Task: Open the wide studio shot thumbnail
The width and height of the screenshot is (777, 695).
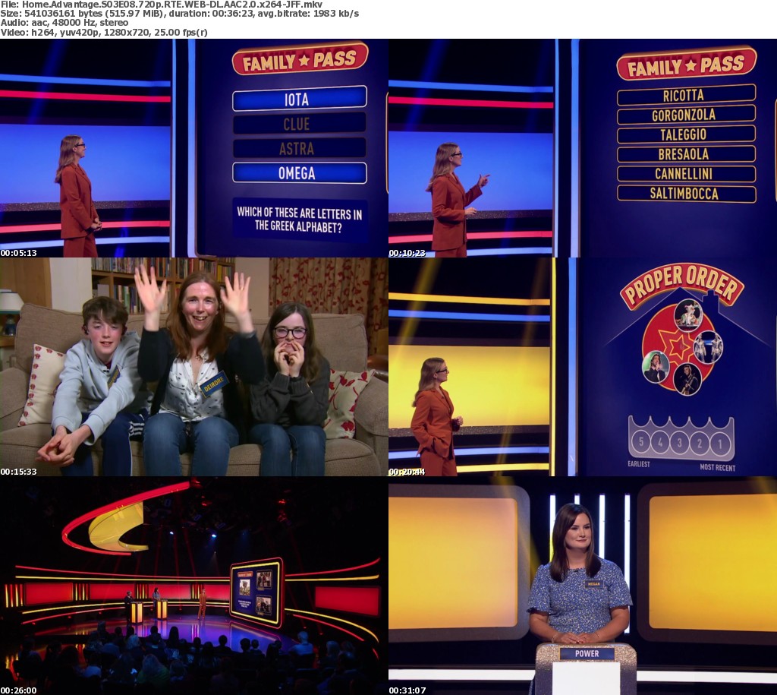Action: (x=194, y=585)
